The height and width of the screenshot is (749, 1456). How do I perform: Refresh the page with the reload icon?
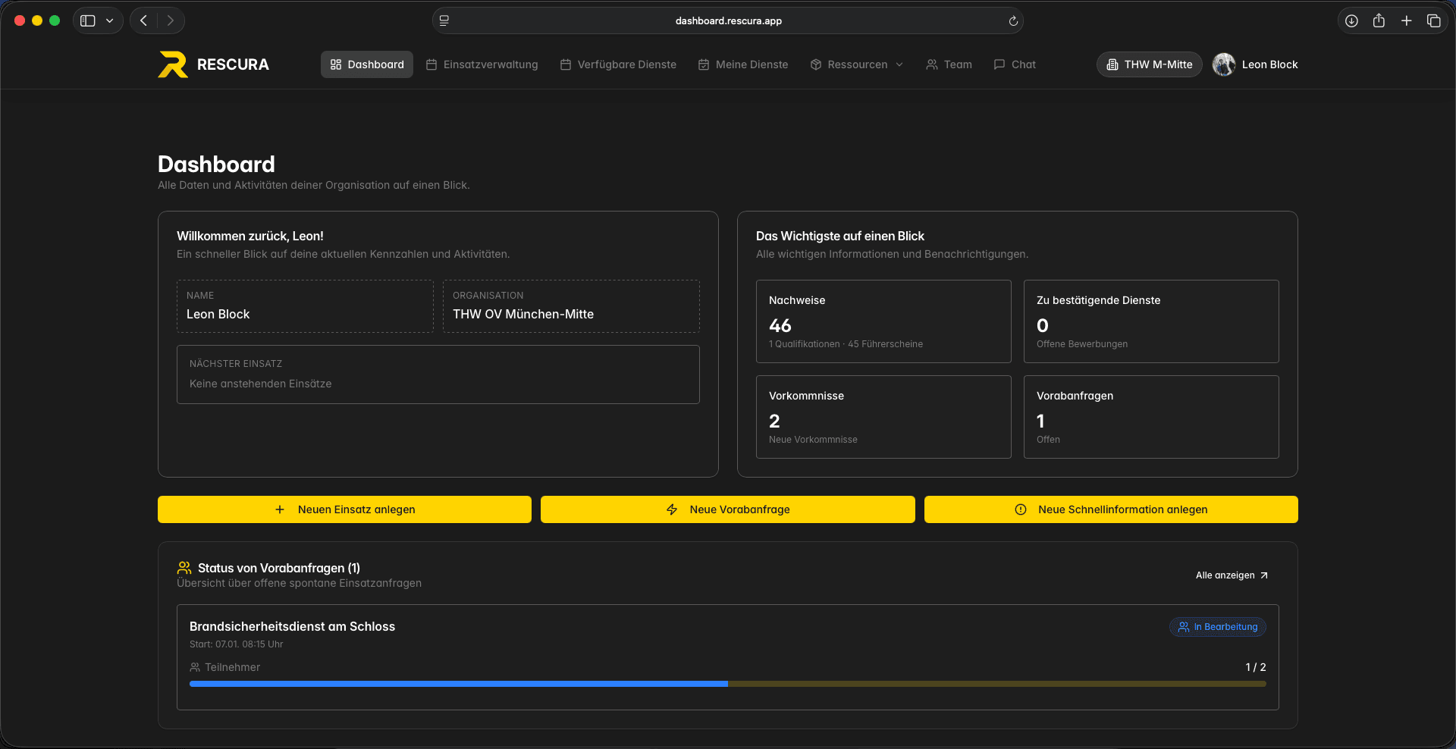[x=1013, y=20]
